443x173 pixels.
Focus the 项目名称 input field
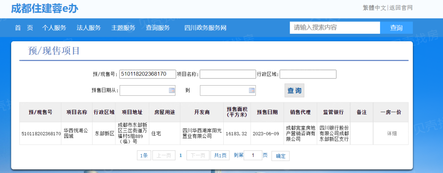point(228,74)
